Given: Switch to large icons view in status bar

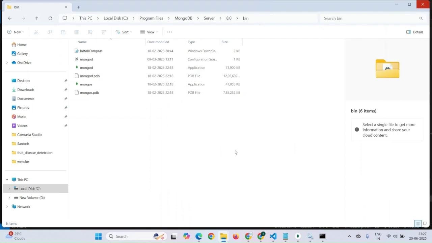Looking at the screenshot, I should [425, 223].
